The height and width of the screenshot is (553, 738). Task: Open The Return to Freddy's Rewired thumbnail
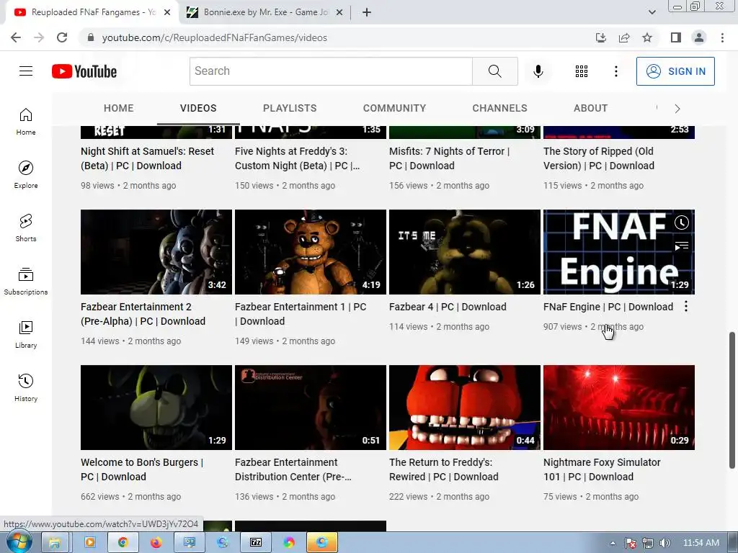pos(465,408)
